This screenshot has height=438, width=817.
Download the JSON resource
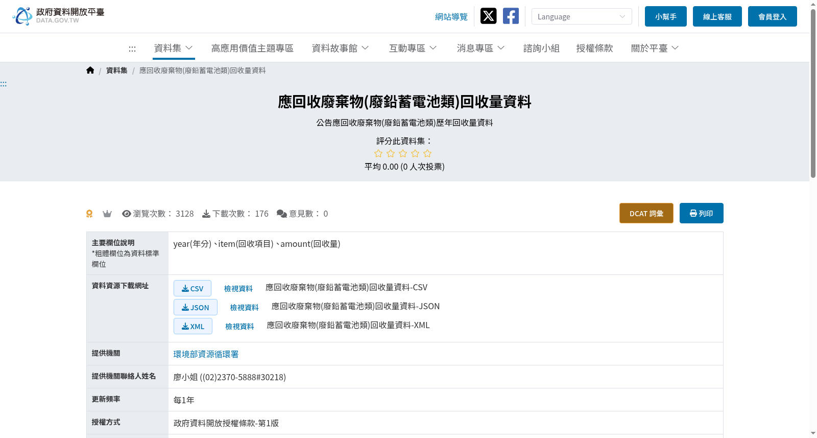(196, 307)
